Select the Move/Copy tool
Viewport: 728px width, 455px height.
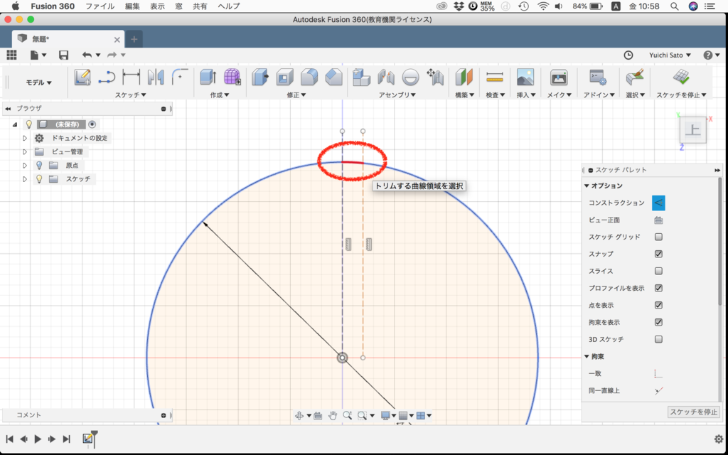[x=435, y=77]
